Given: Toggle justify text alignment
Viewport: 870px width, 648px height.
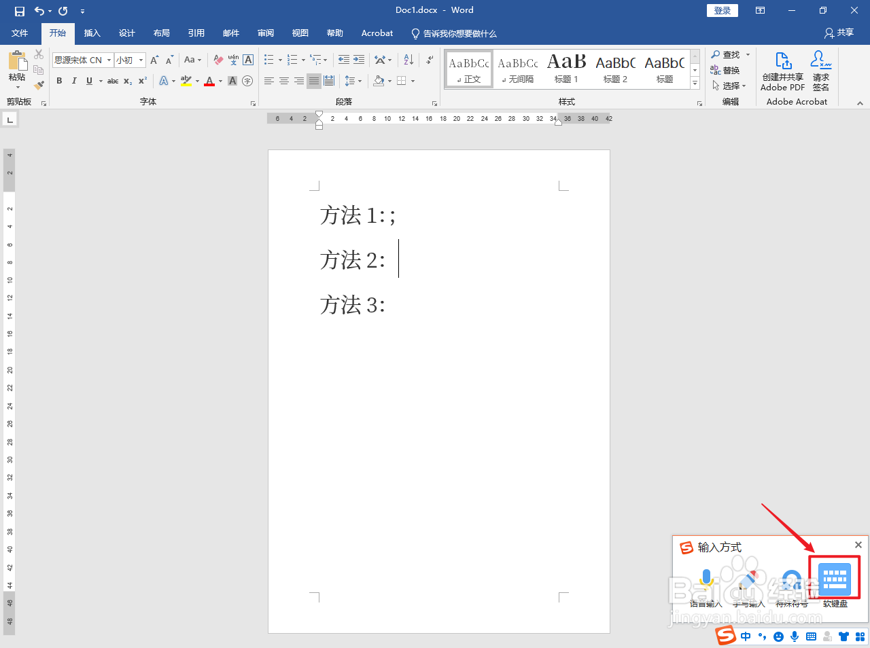Looking at the screenshot, I should tap(313, 81).
